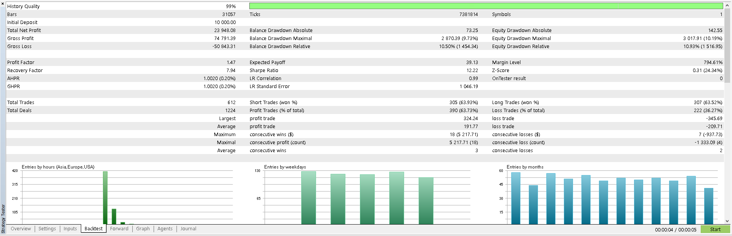732x236 pixels.
Task: Click the scrollbar down arrow
Action: coord(727,221)
